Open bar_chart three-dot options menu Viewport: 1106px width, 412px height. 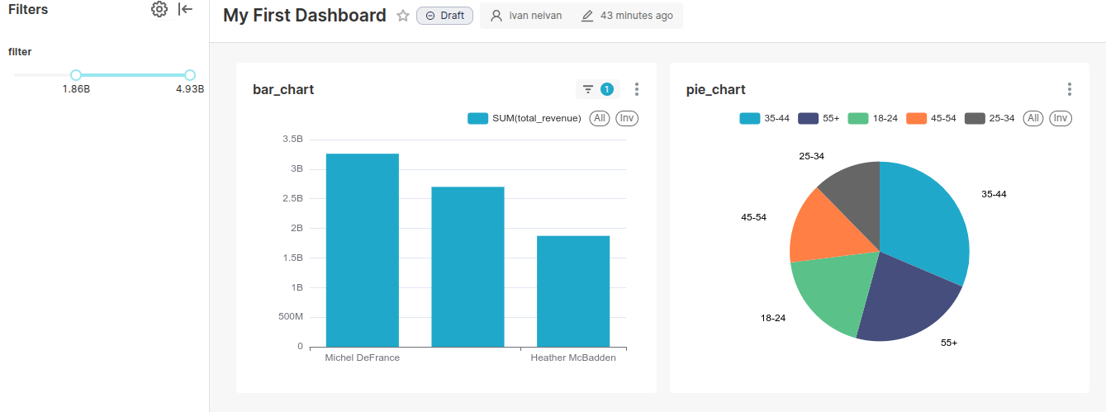click(x=636, y=89)
